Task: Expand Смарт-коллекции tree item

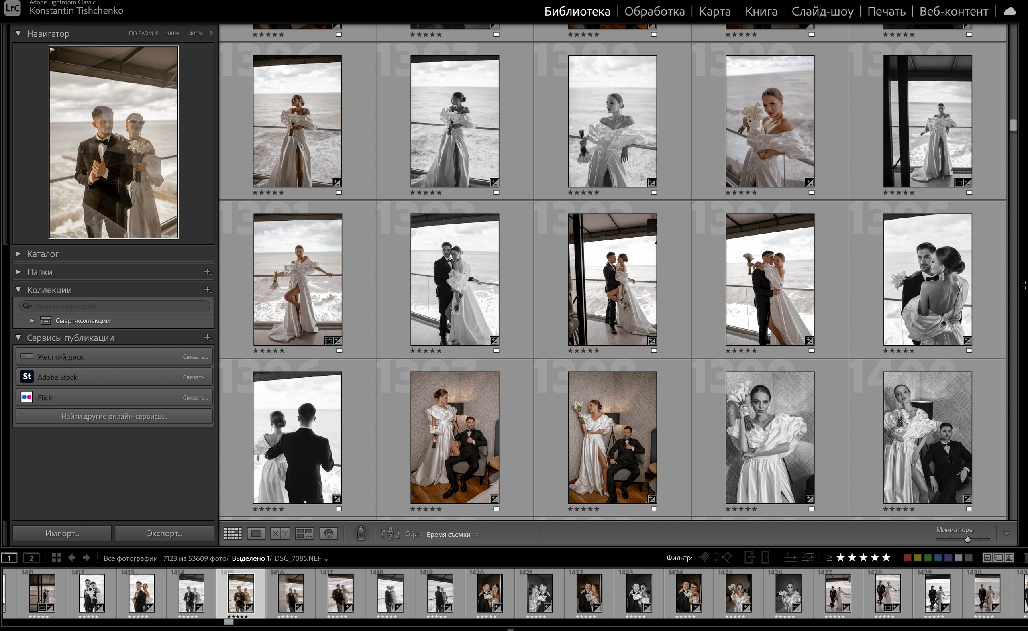Action: pyautogui.click(x=32, y=320)
